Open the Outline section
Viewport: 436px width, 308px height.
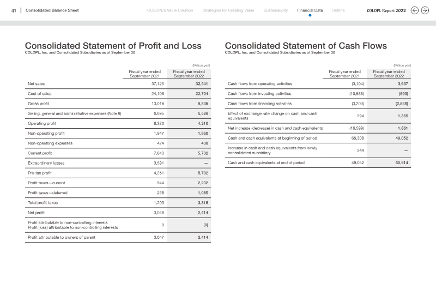point(338,10)
